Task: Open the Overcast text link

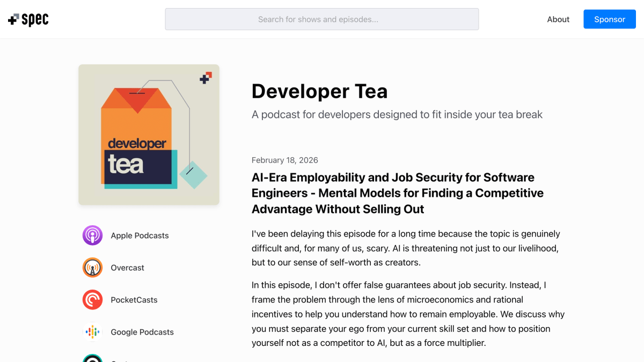Action: (x=127, y=268)
